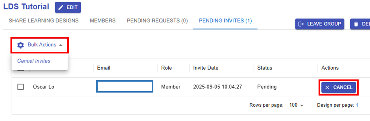This screenshot has width=370, height=121.
Task: Switch to Share Learning Designs tab
Action: (x=44, y=21)
